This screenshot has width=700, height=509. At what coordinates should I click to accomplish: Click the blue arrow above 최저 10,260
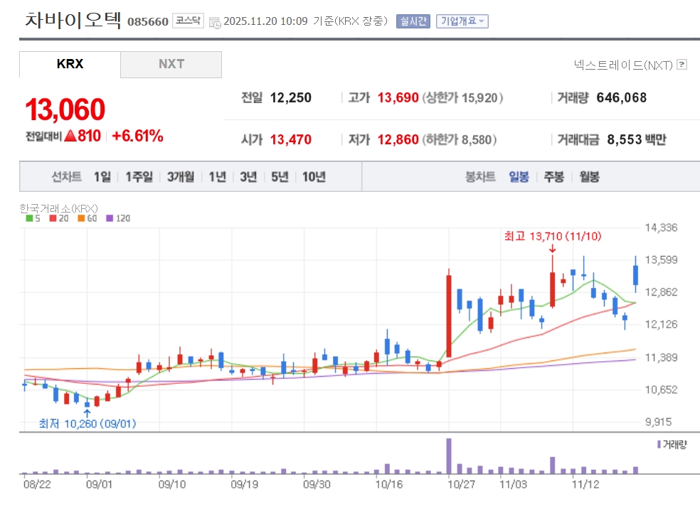pos(87,412)
